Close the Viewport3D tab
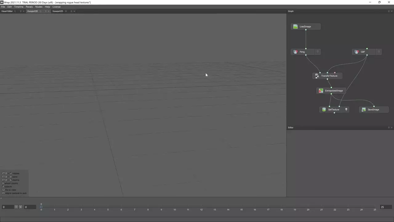394x222 pixels. pos(49,11)
